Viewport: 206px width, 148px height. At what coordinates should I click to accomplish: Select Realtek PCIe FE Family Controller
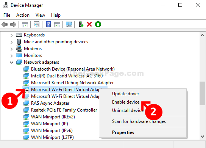[x=64, y=110]
